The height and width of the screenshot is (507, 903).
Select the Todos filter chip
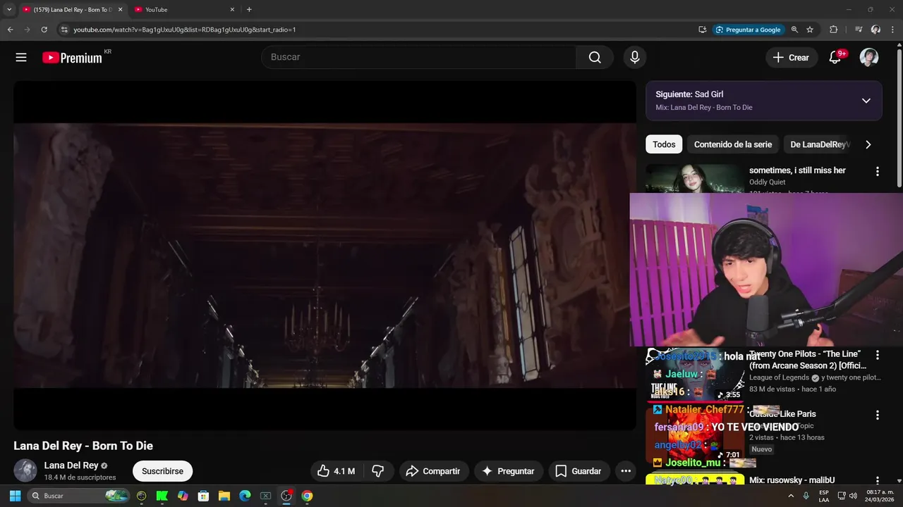tap(664, 144)
